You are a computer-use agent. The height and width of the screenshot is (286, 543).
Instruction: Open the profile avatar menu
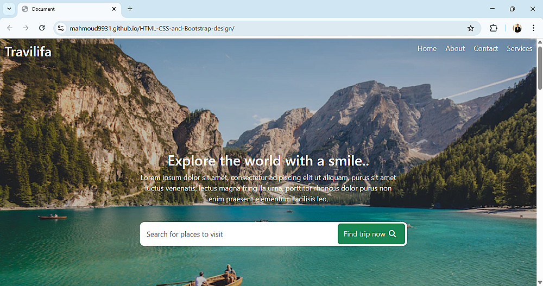517,28
